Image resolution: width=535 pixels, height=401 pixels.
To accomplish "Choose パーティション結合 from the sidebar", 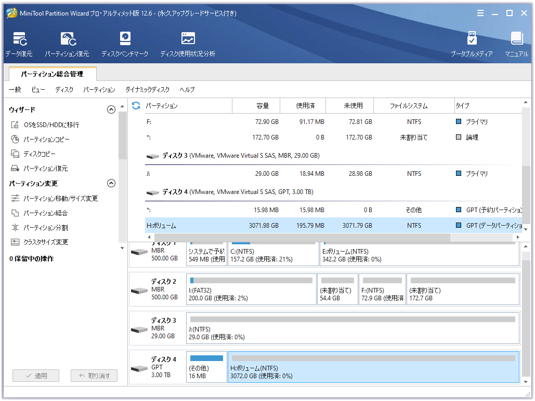I will pos(44,213).
